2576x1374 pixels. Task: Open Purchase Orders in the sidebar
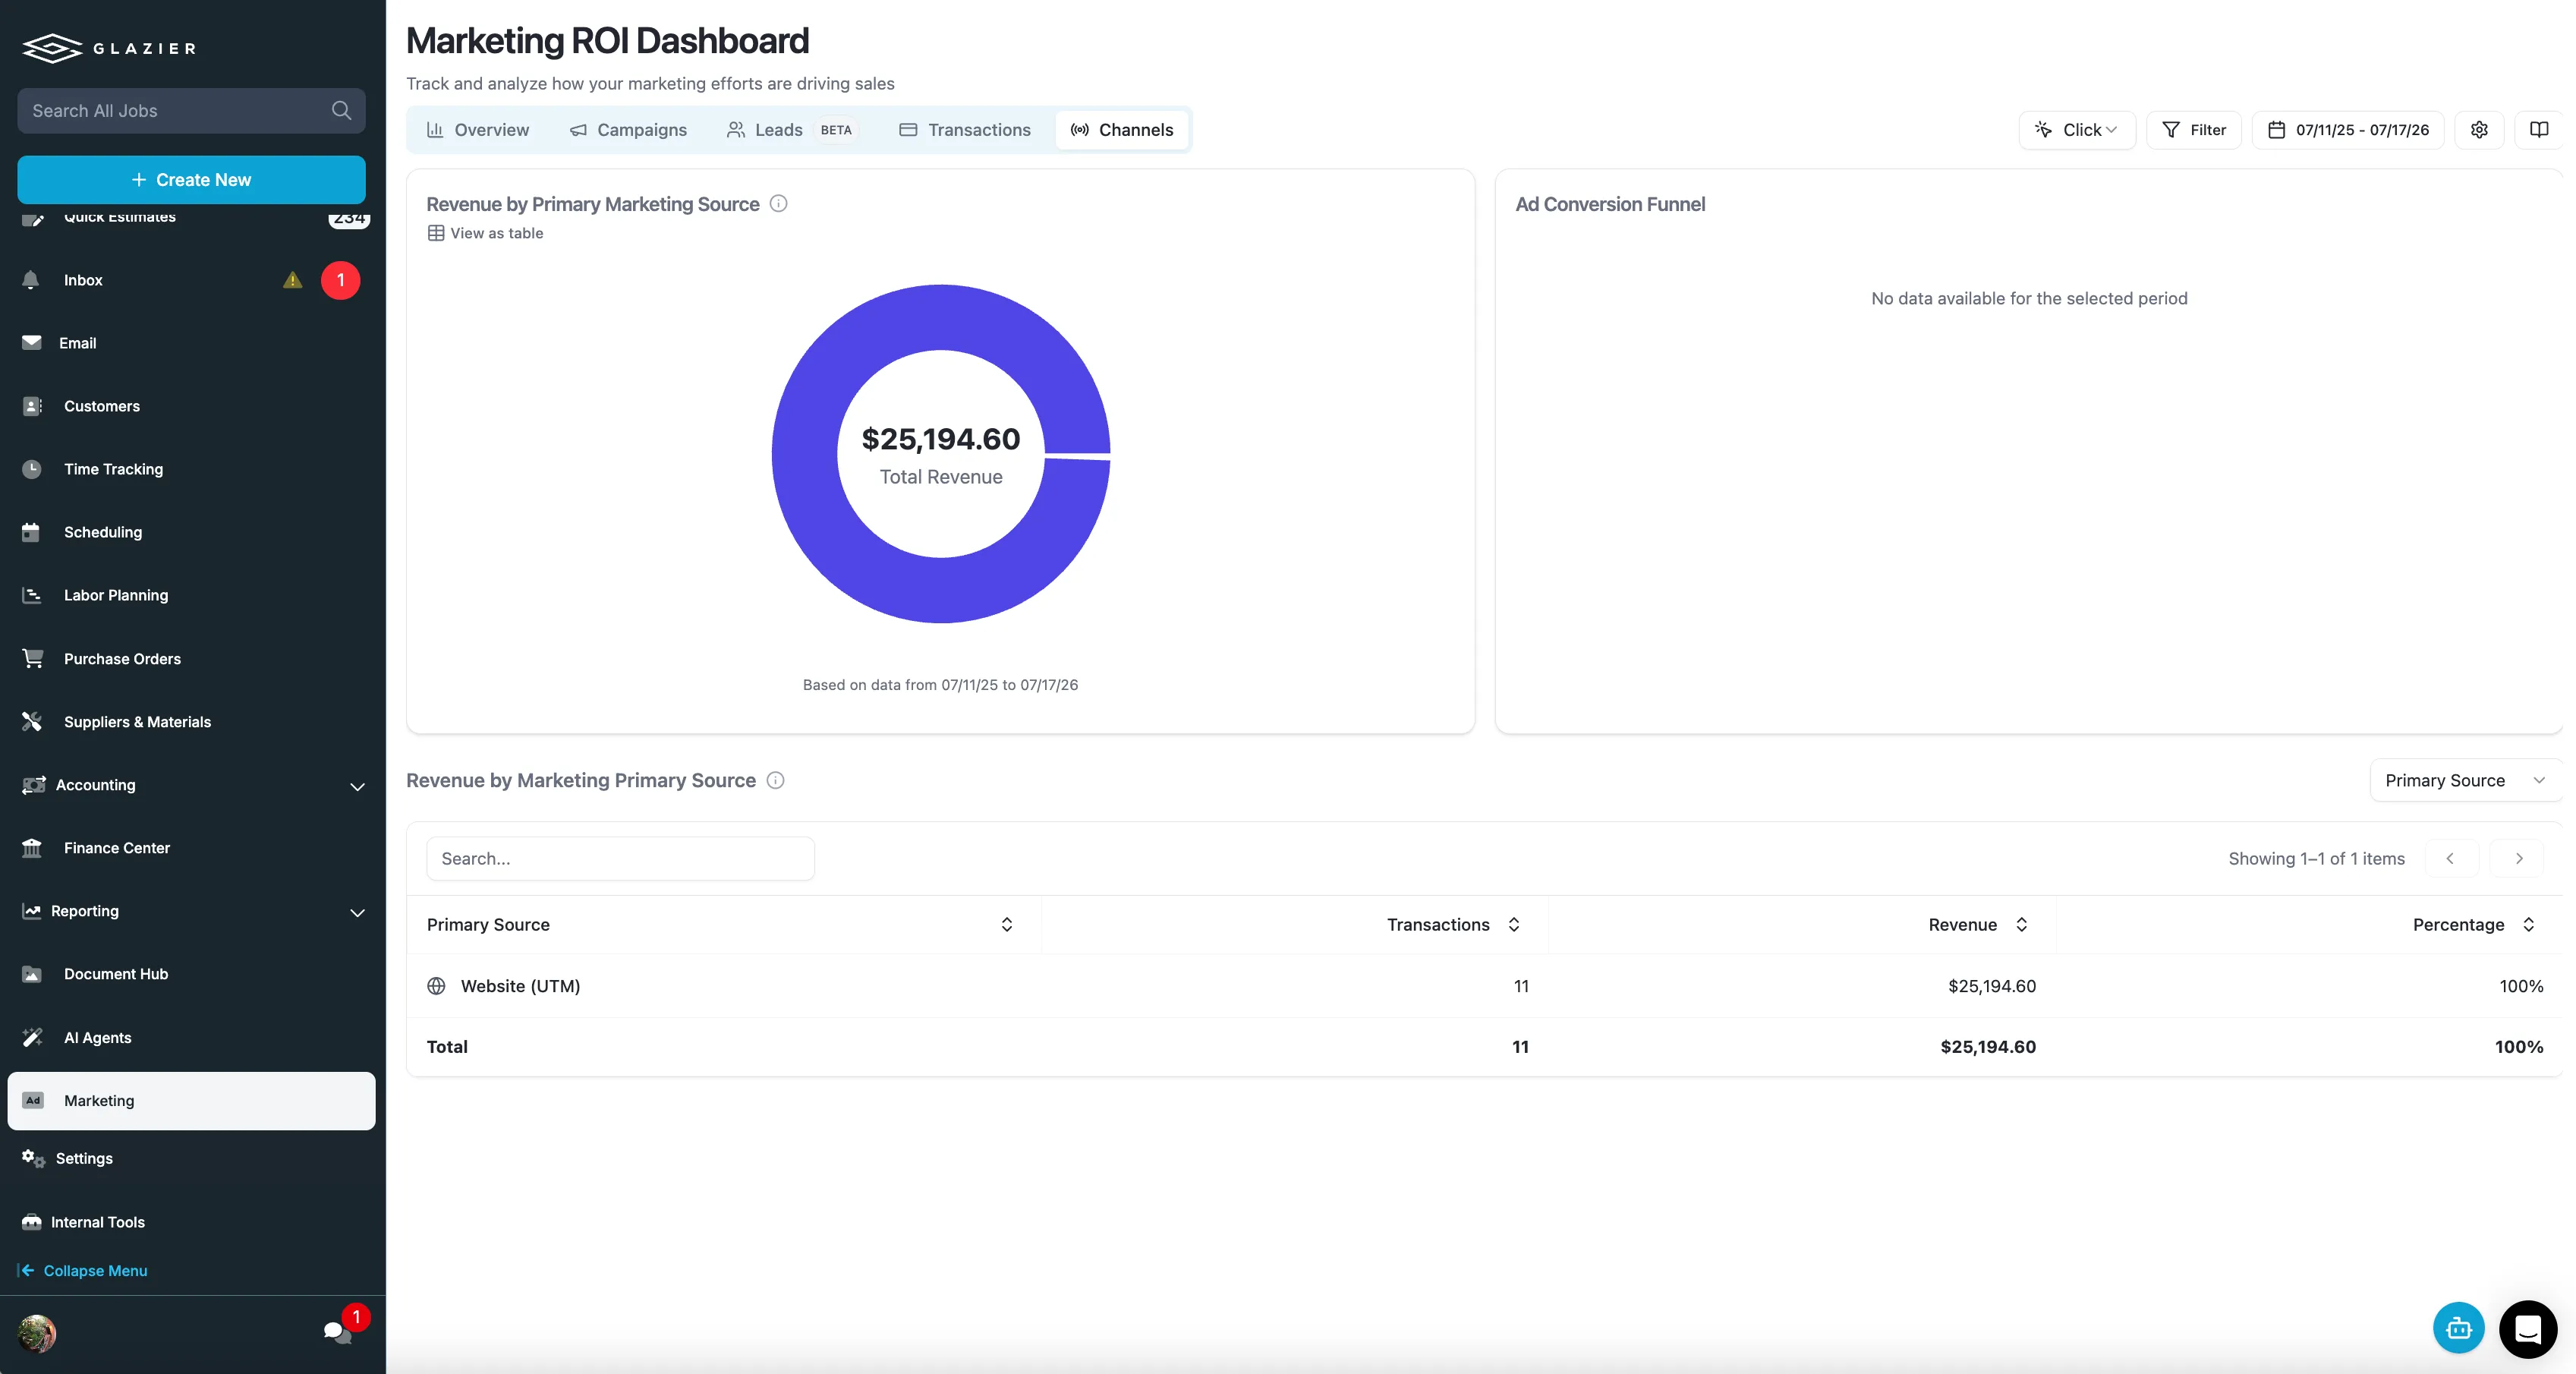192,659
